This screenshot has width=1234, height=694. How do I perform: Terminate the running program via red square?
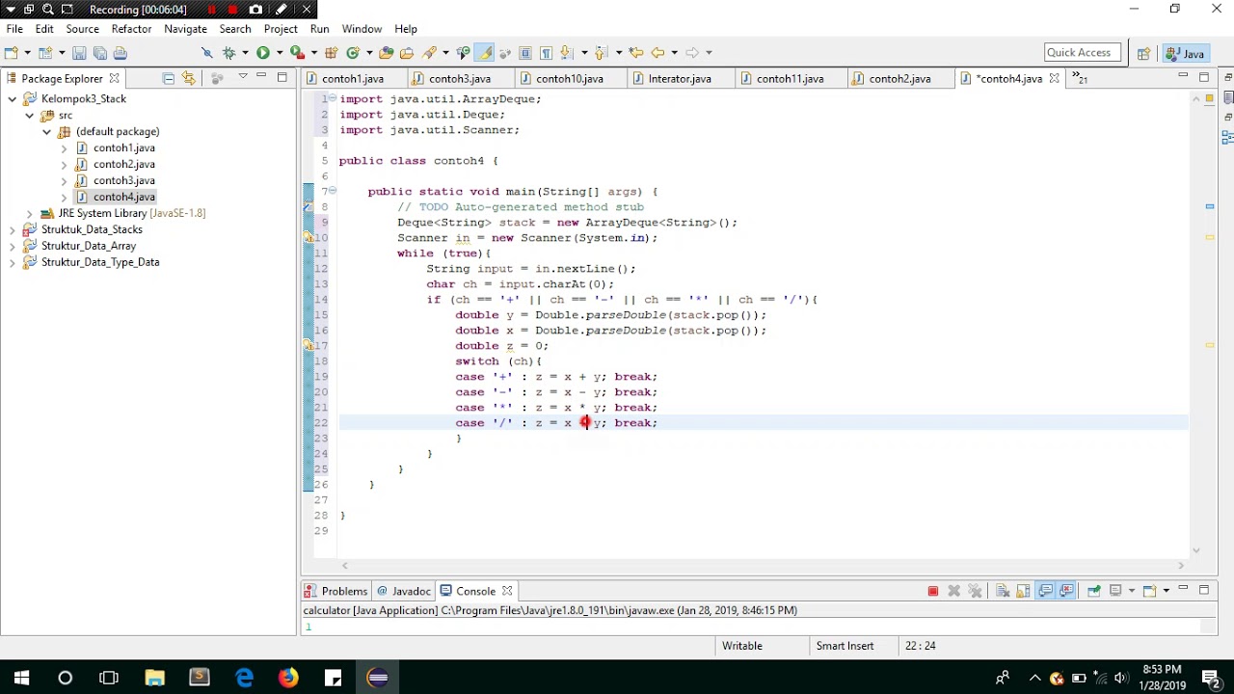coord(932,591)
